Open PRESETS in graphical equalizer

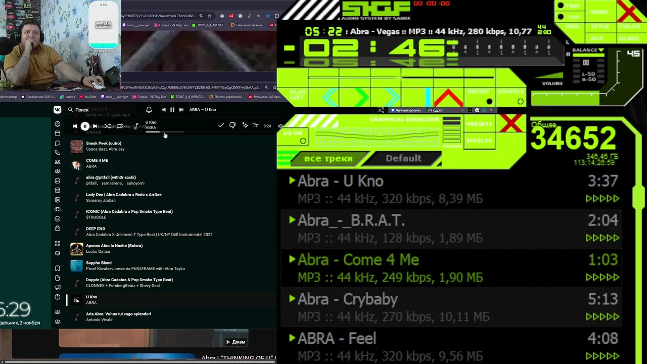tap(480, 124)
